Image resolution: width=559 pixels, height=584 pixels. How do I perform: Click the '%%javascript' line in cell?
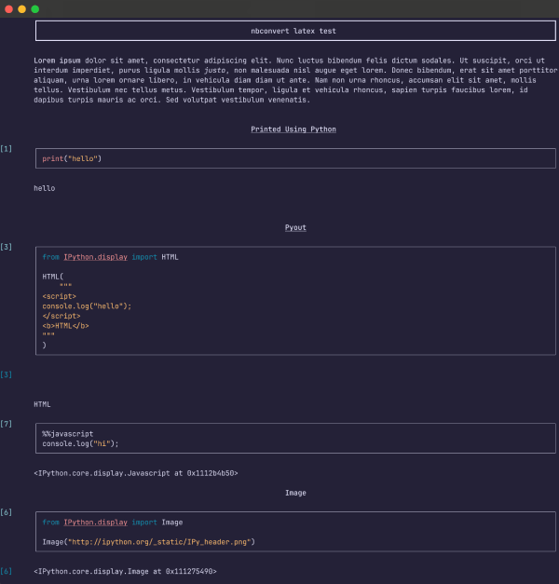coord(68,434)
